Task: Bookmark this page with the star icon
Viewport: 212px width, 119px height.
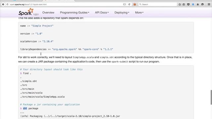Action: (x=180, y=4)
